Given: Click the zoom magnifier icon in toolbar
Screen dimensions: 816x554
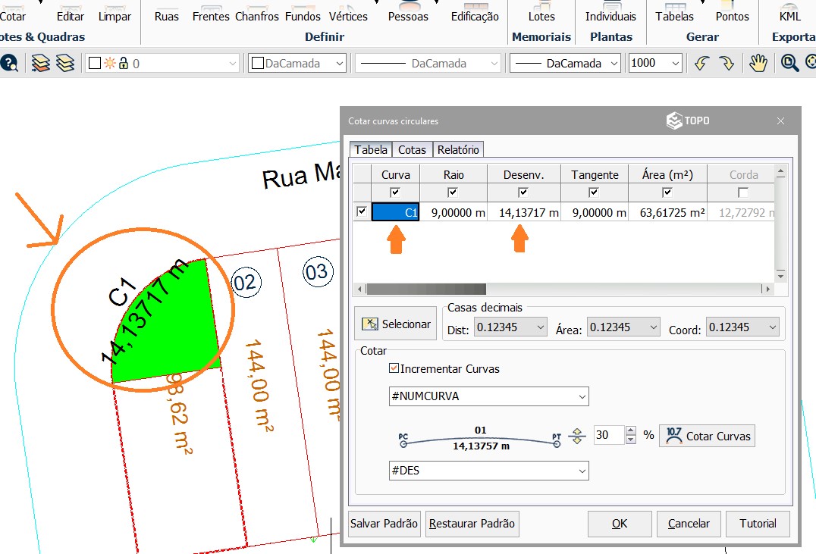Looking at the screenshot, I should coord(789,64).
